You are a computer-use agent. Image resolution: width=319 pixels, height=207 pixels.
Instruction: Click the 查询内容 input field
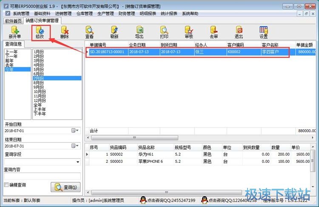(x=42, y=176)
